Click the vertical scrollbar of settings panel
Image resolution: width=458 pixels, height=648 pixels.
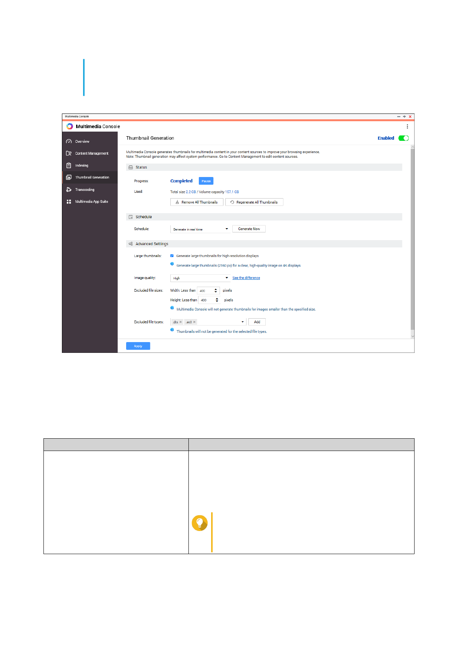(412, 239)
